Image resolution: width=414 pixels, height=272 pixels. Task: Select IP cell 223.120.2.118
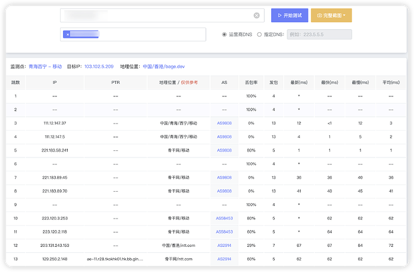pos(55,232)
